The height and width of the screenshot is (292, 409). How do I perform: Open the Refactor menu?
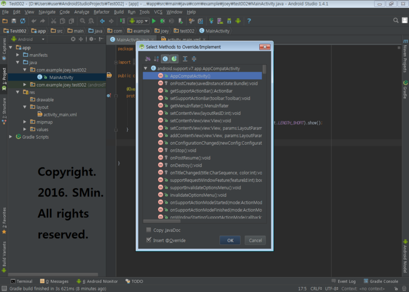102,12
